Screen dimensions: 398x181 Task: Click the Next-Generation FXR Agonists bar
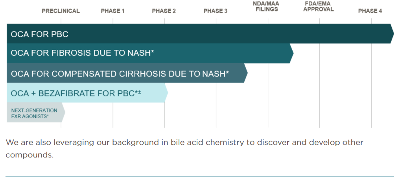point(36,112)
